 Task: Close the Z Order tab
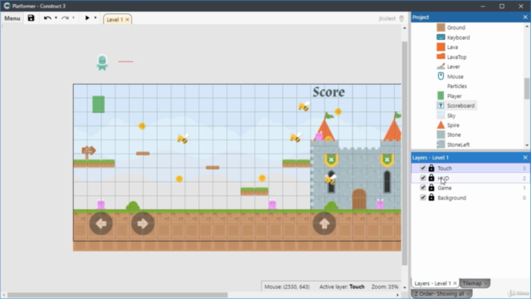click(468, 293)
